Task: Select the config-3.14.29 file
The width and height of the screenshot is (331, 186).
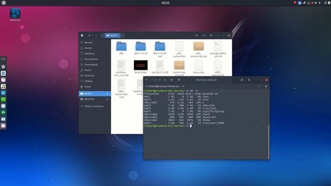Action: click(160, 67)
